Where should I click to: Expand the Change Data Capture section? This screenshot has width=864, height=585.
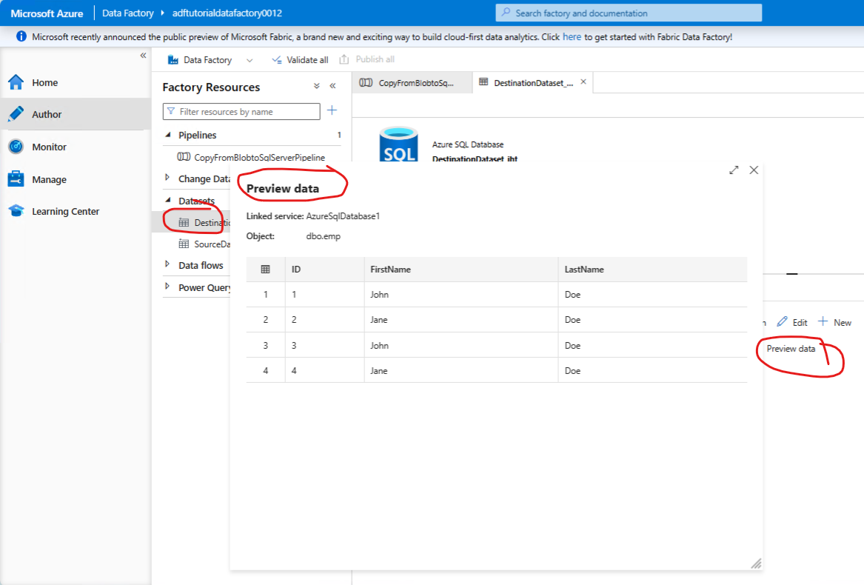click(x=167, y=178)
